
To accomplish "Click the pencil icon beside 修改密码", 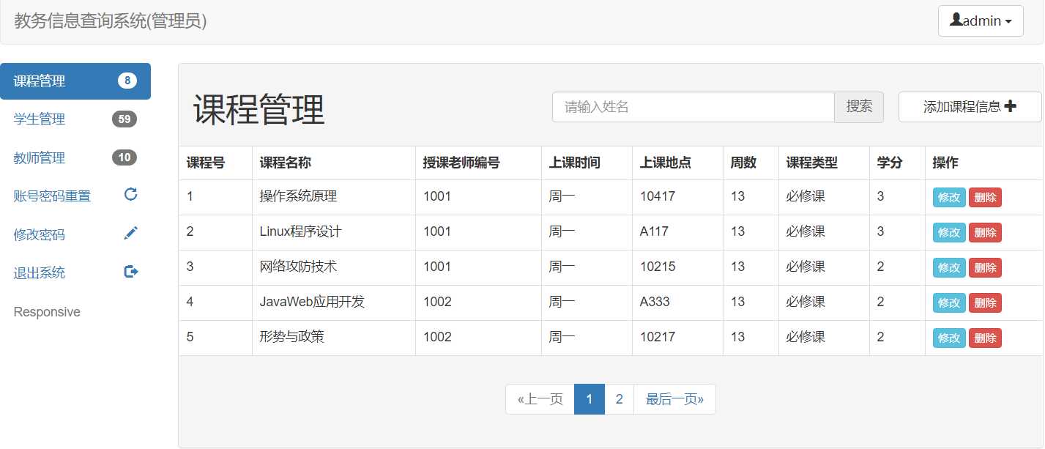I will pos(130,233).
